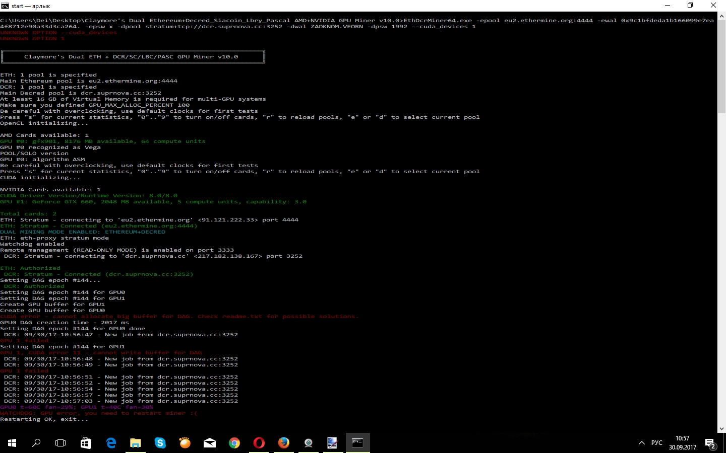Screen dimensions: 726x453
Task: Switch to Google Chrome
Action: (234, 443)
